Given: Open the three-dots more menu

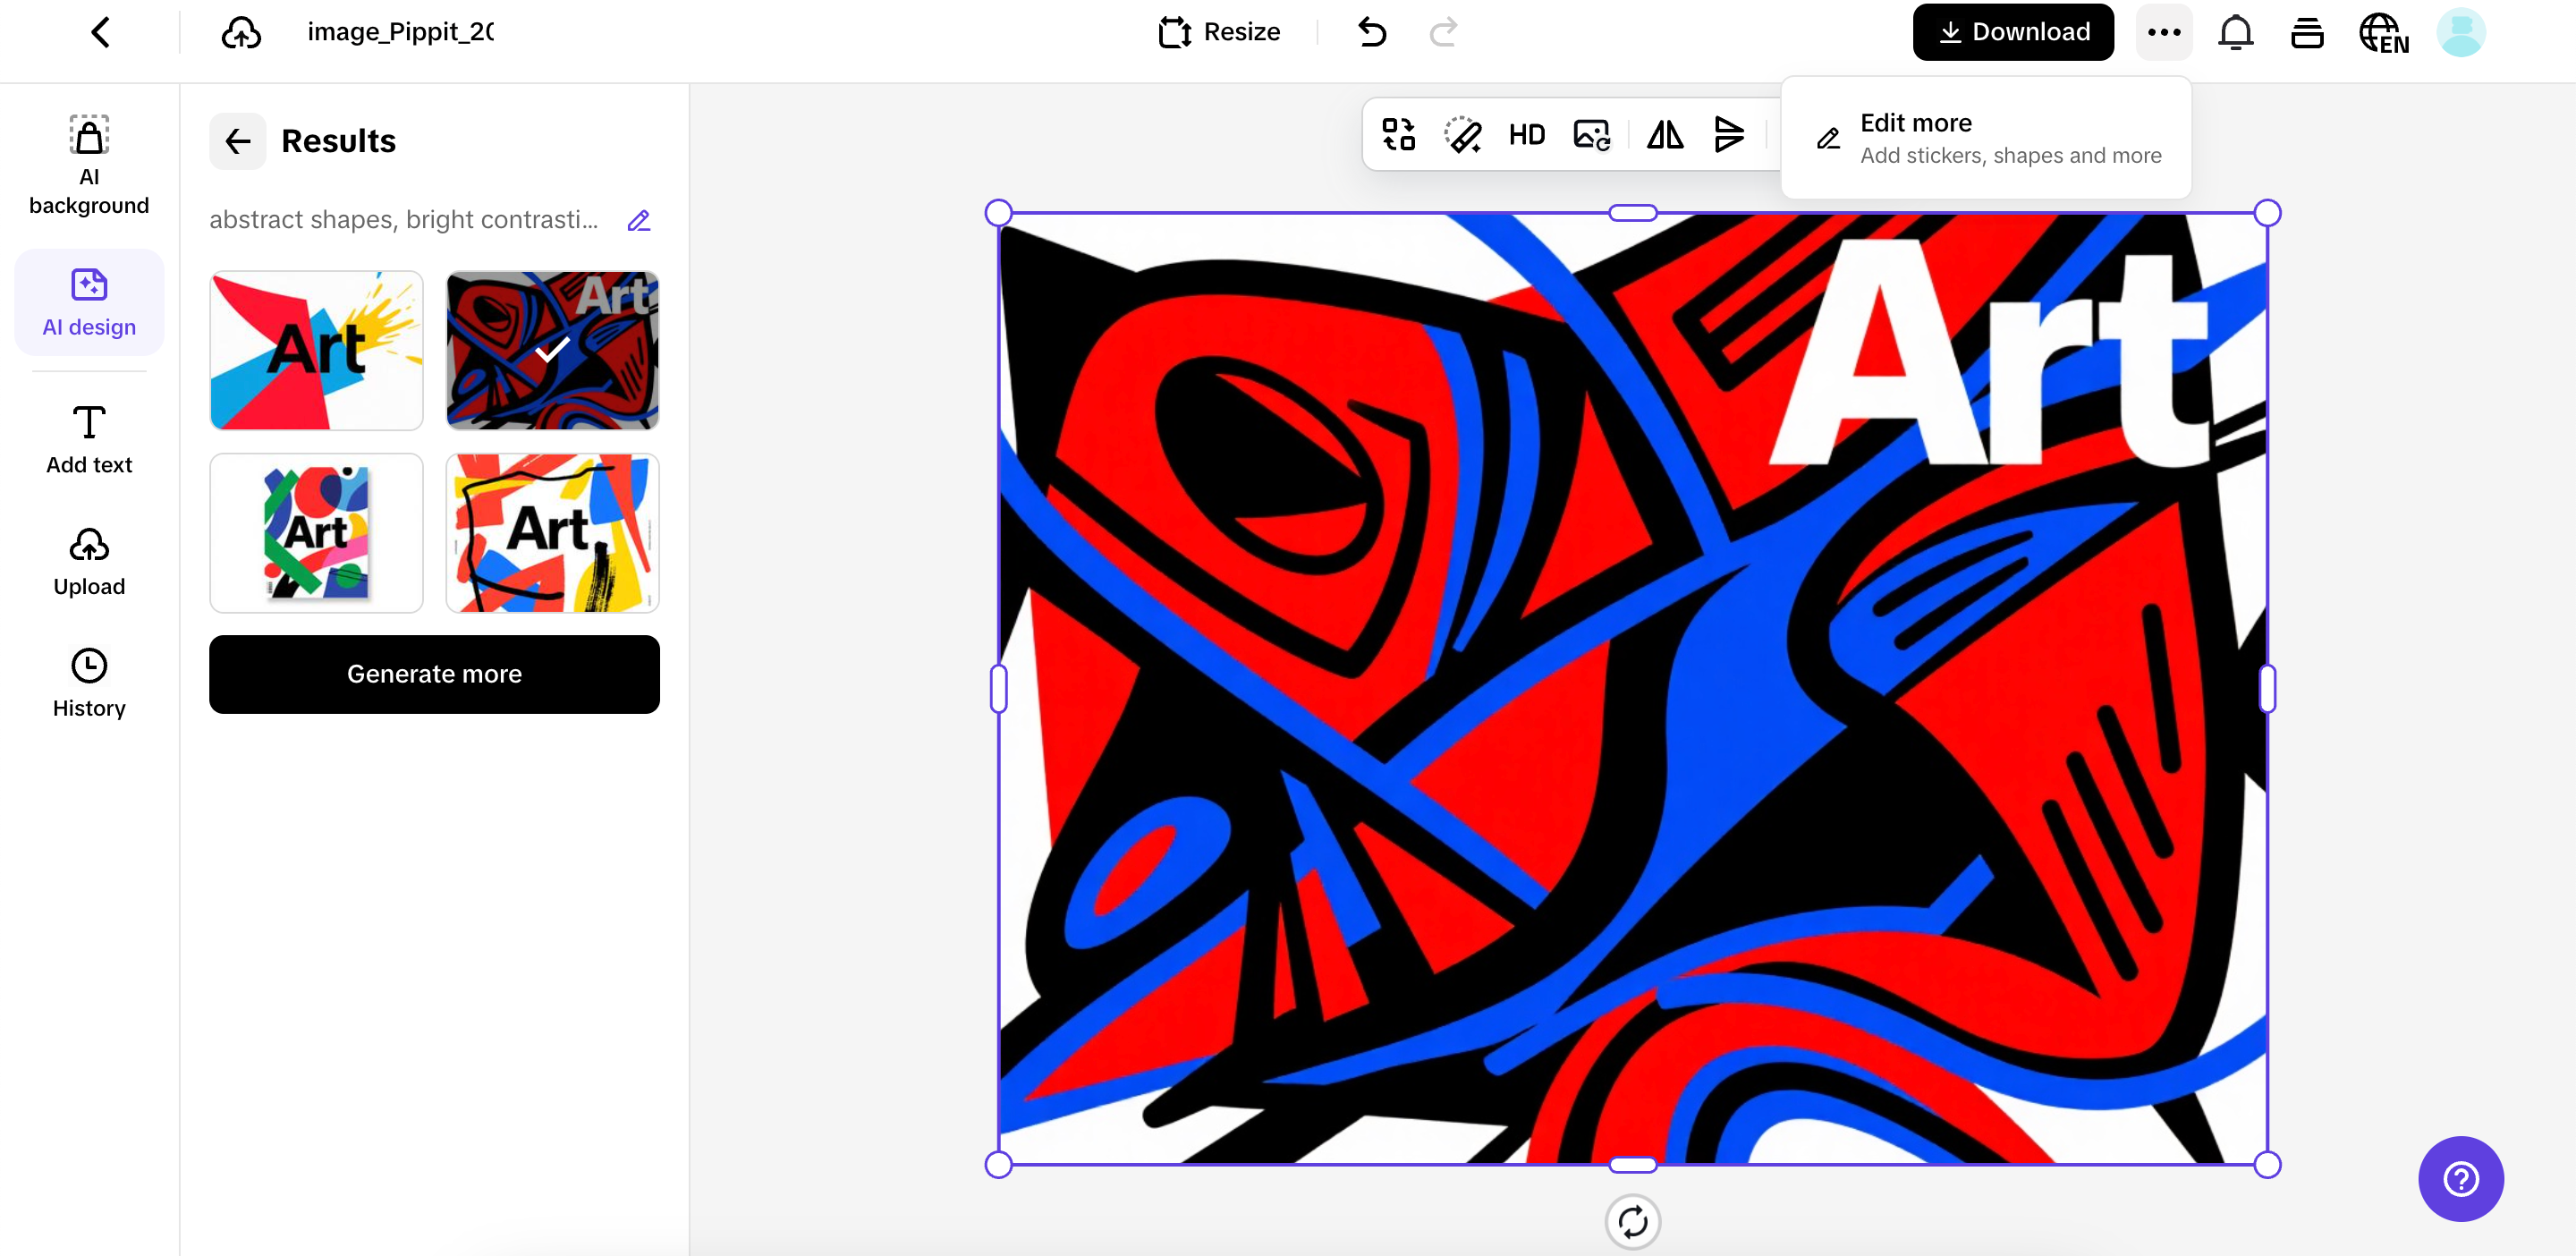Looking at the screenshot, I should tap(2164, 32).
